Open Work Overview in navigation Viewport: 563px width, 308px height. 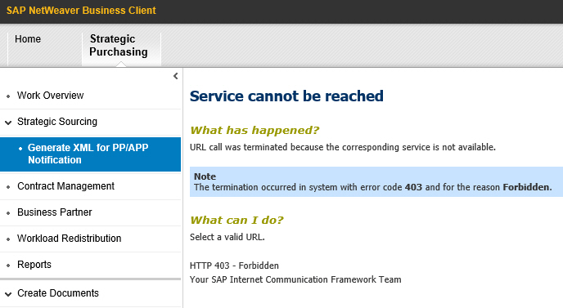coord(50,96)
